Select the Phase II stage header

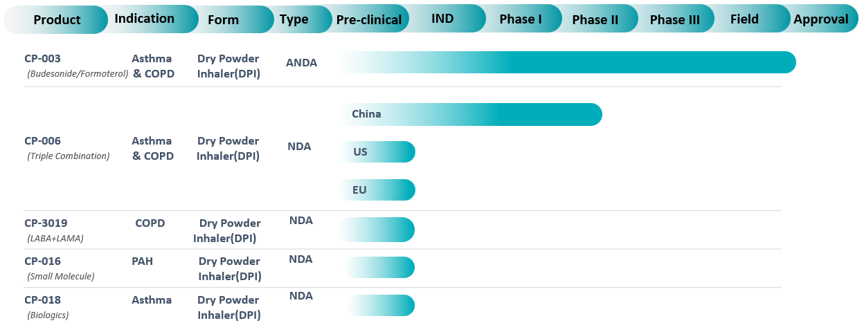(x=595, y=19)
